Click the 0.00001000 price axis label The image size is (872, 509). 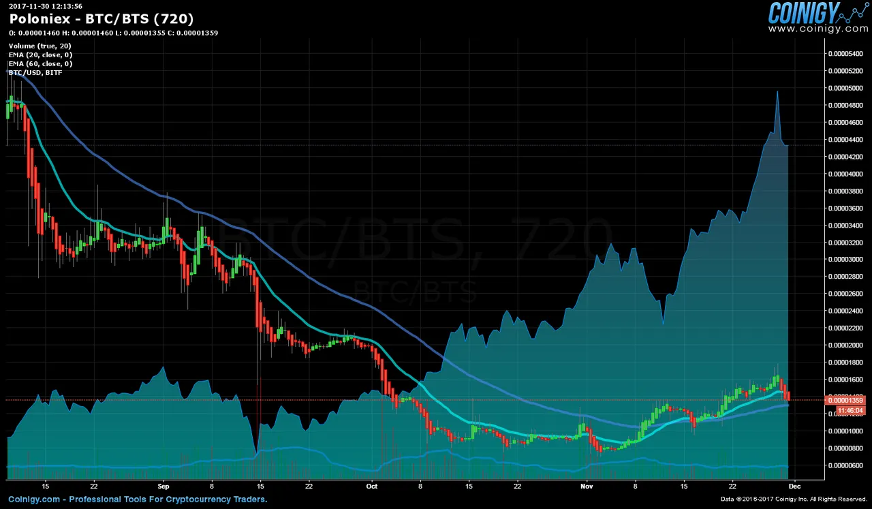click(x=845, y=431)
